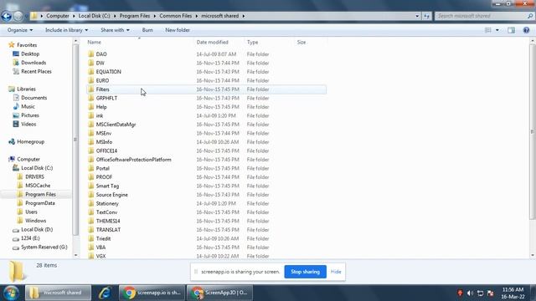Click the network tray icon

(x=480, y=293)
